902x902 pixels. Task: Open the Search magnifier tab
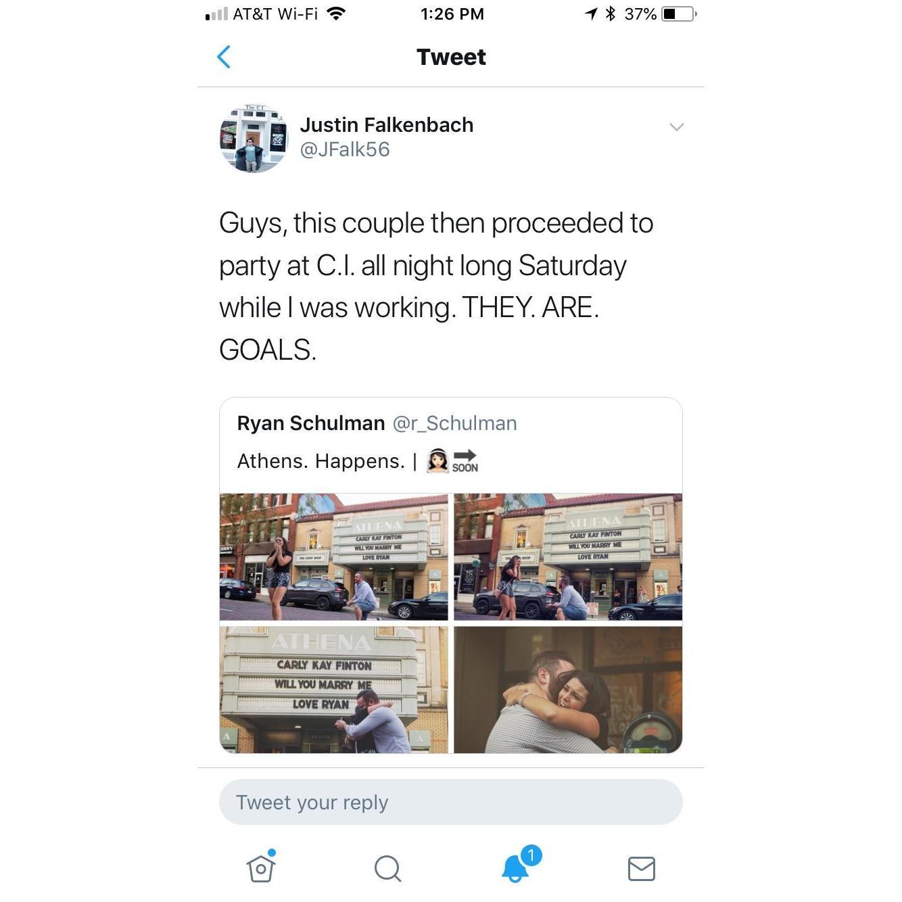pyautogui.click(x=387, y=869)
